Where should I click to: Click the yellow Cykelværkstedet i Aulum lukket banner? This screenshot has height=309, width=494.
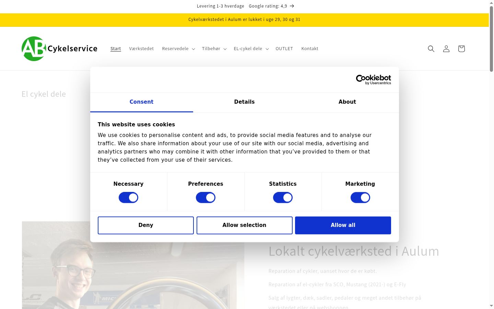[x=244, y=20]
